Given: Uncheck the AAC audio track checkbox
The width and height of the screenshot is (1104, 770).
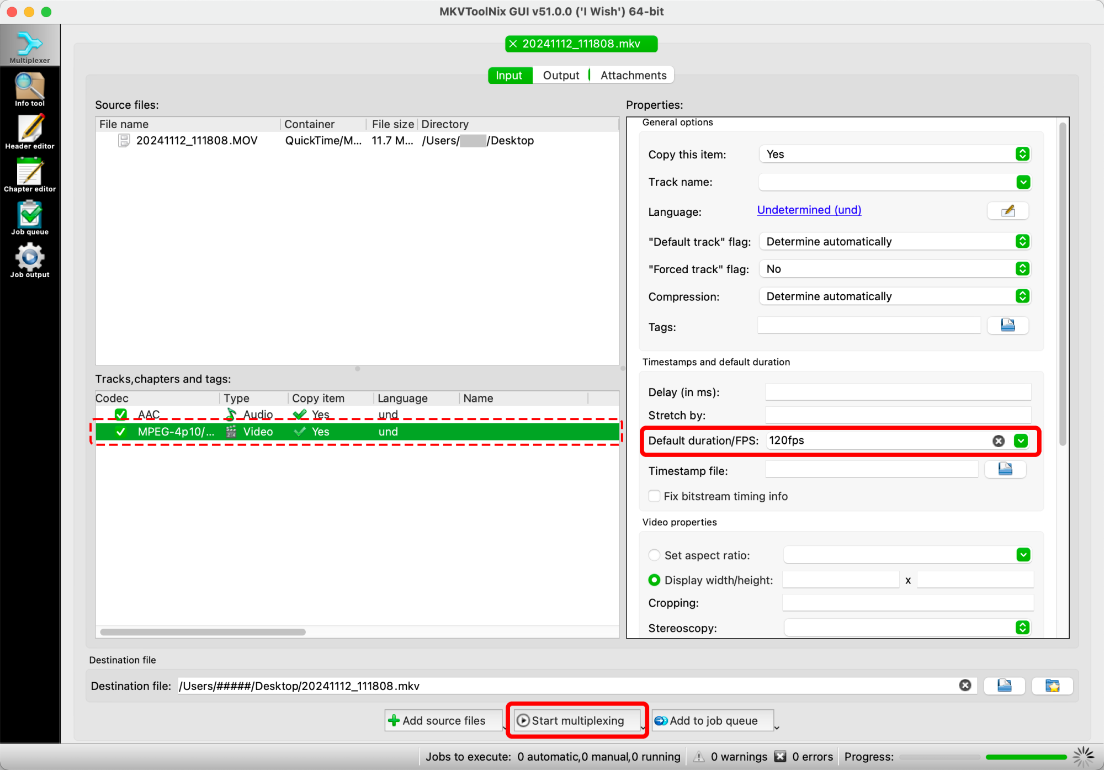Looking at the screenshot, I should point(121,414).
